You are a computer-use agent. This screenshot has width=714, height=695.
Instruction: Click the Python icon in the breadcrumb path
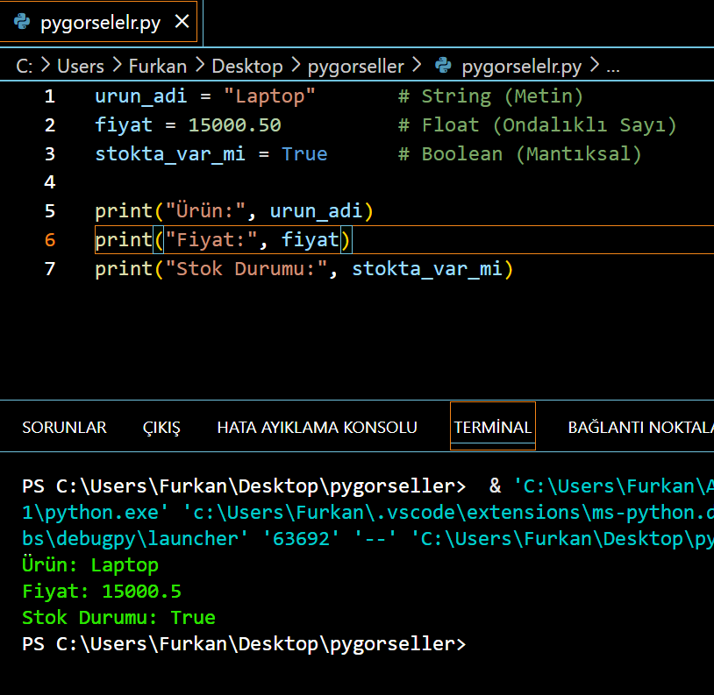pyautogui.click(x=444, y=66)
